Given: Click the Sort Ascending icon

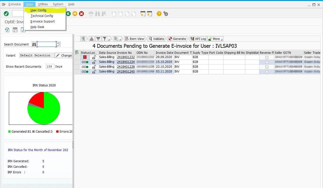Looking at the screenshot, I should [92, 39].
